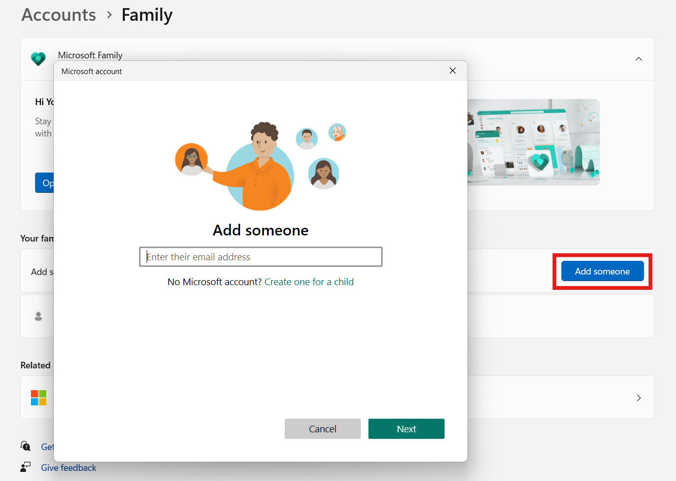Select the Family breadcrumb heading
Screen dimensions: 676x481
(x=146, y=15)
